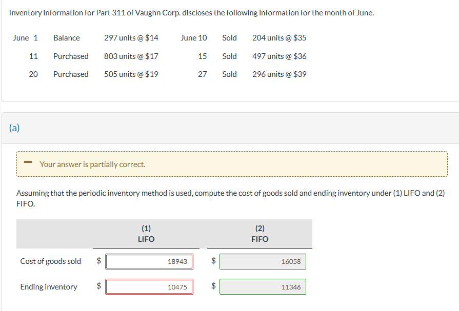Select the LIFO ending inventory input
The image size is (459, 311).
pos(149,286)
